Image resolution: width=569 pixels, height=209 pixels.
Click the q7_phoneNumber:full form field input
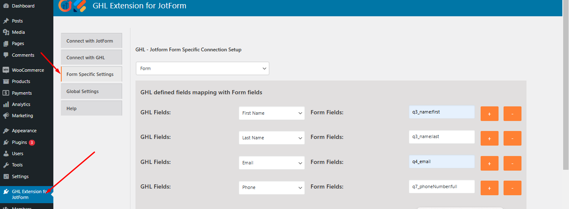point(441,186)
